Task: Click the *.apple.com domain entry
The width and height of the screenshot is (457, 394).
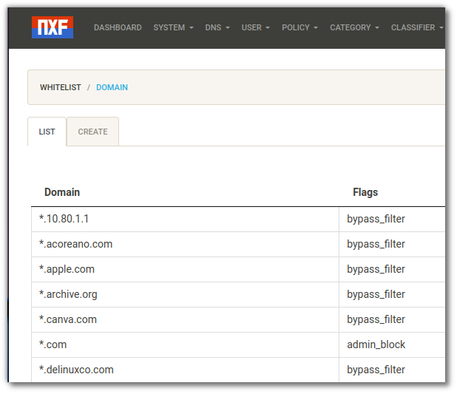Action: pos(67,269)
